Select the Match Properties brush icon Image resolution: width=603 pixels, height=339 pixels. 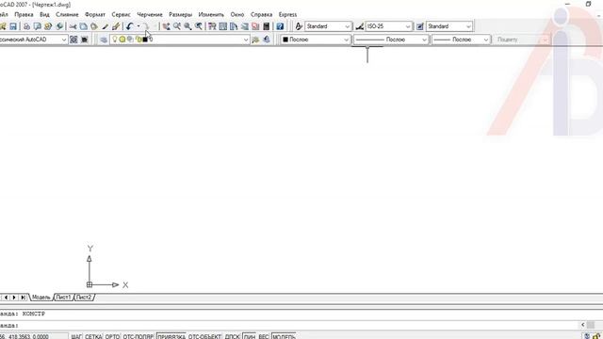[x=105, y=26]
